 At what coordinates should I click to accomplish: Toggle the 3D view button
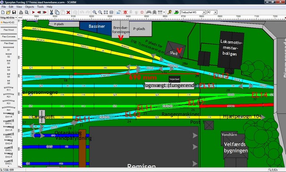point(176,12)
